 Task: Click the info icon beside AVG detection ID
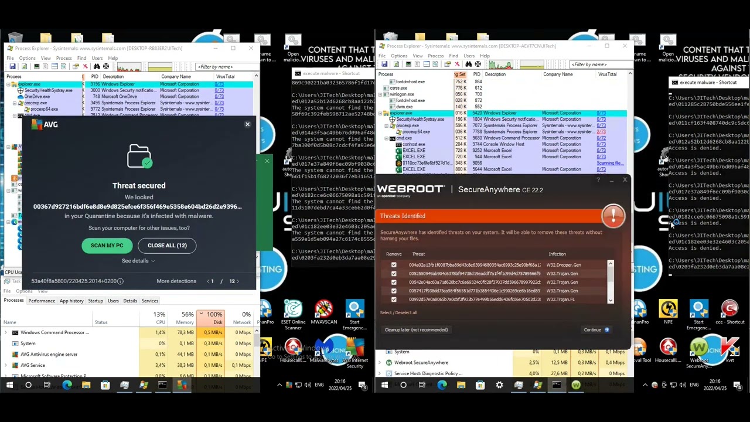tap(120, 281)
